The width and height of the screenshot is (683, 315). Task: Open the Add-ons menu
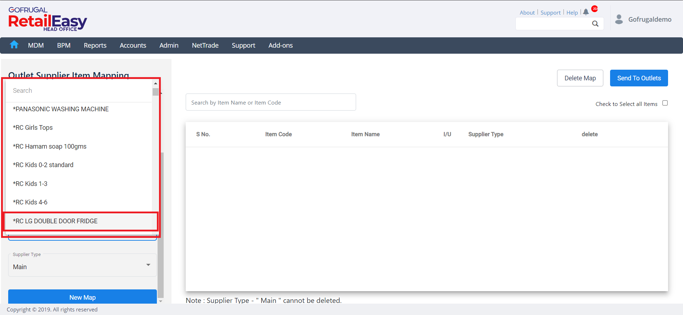(281, 46)
